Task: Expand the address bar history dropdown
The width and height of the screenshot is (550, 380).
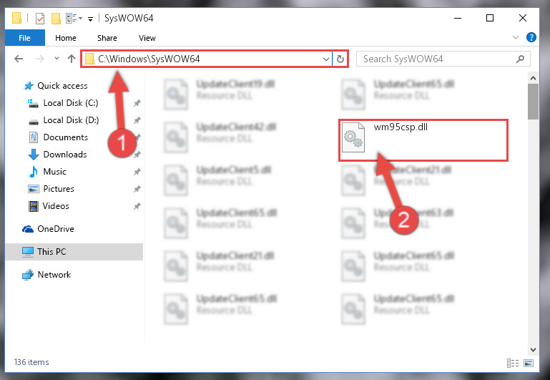Action: coord(326,59)
